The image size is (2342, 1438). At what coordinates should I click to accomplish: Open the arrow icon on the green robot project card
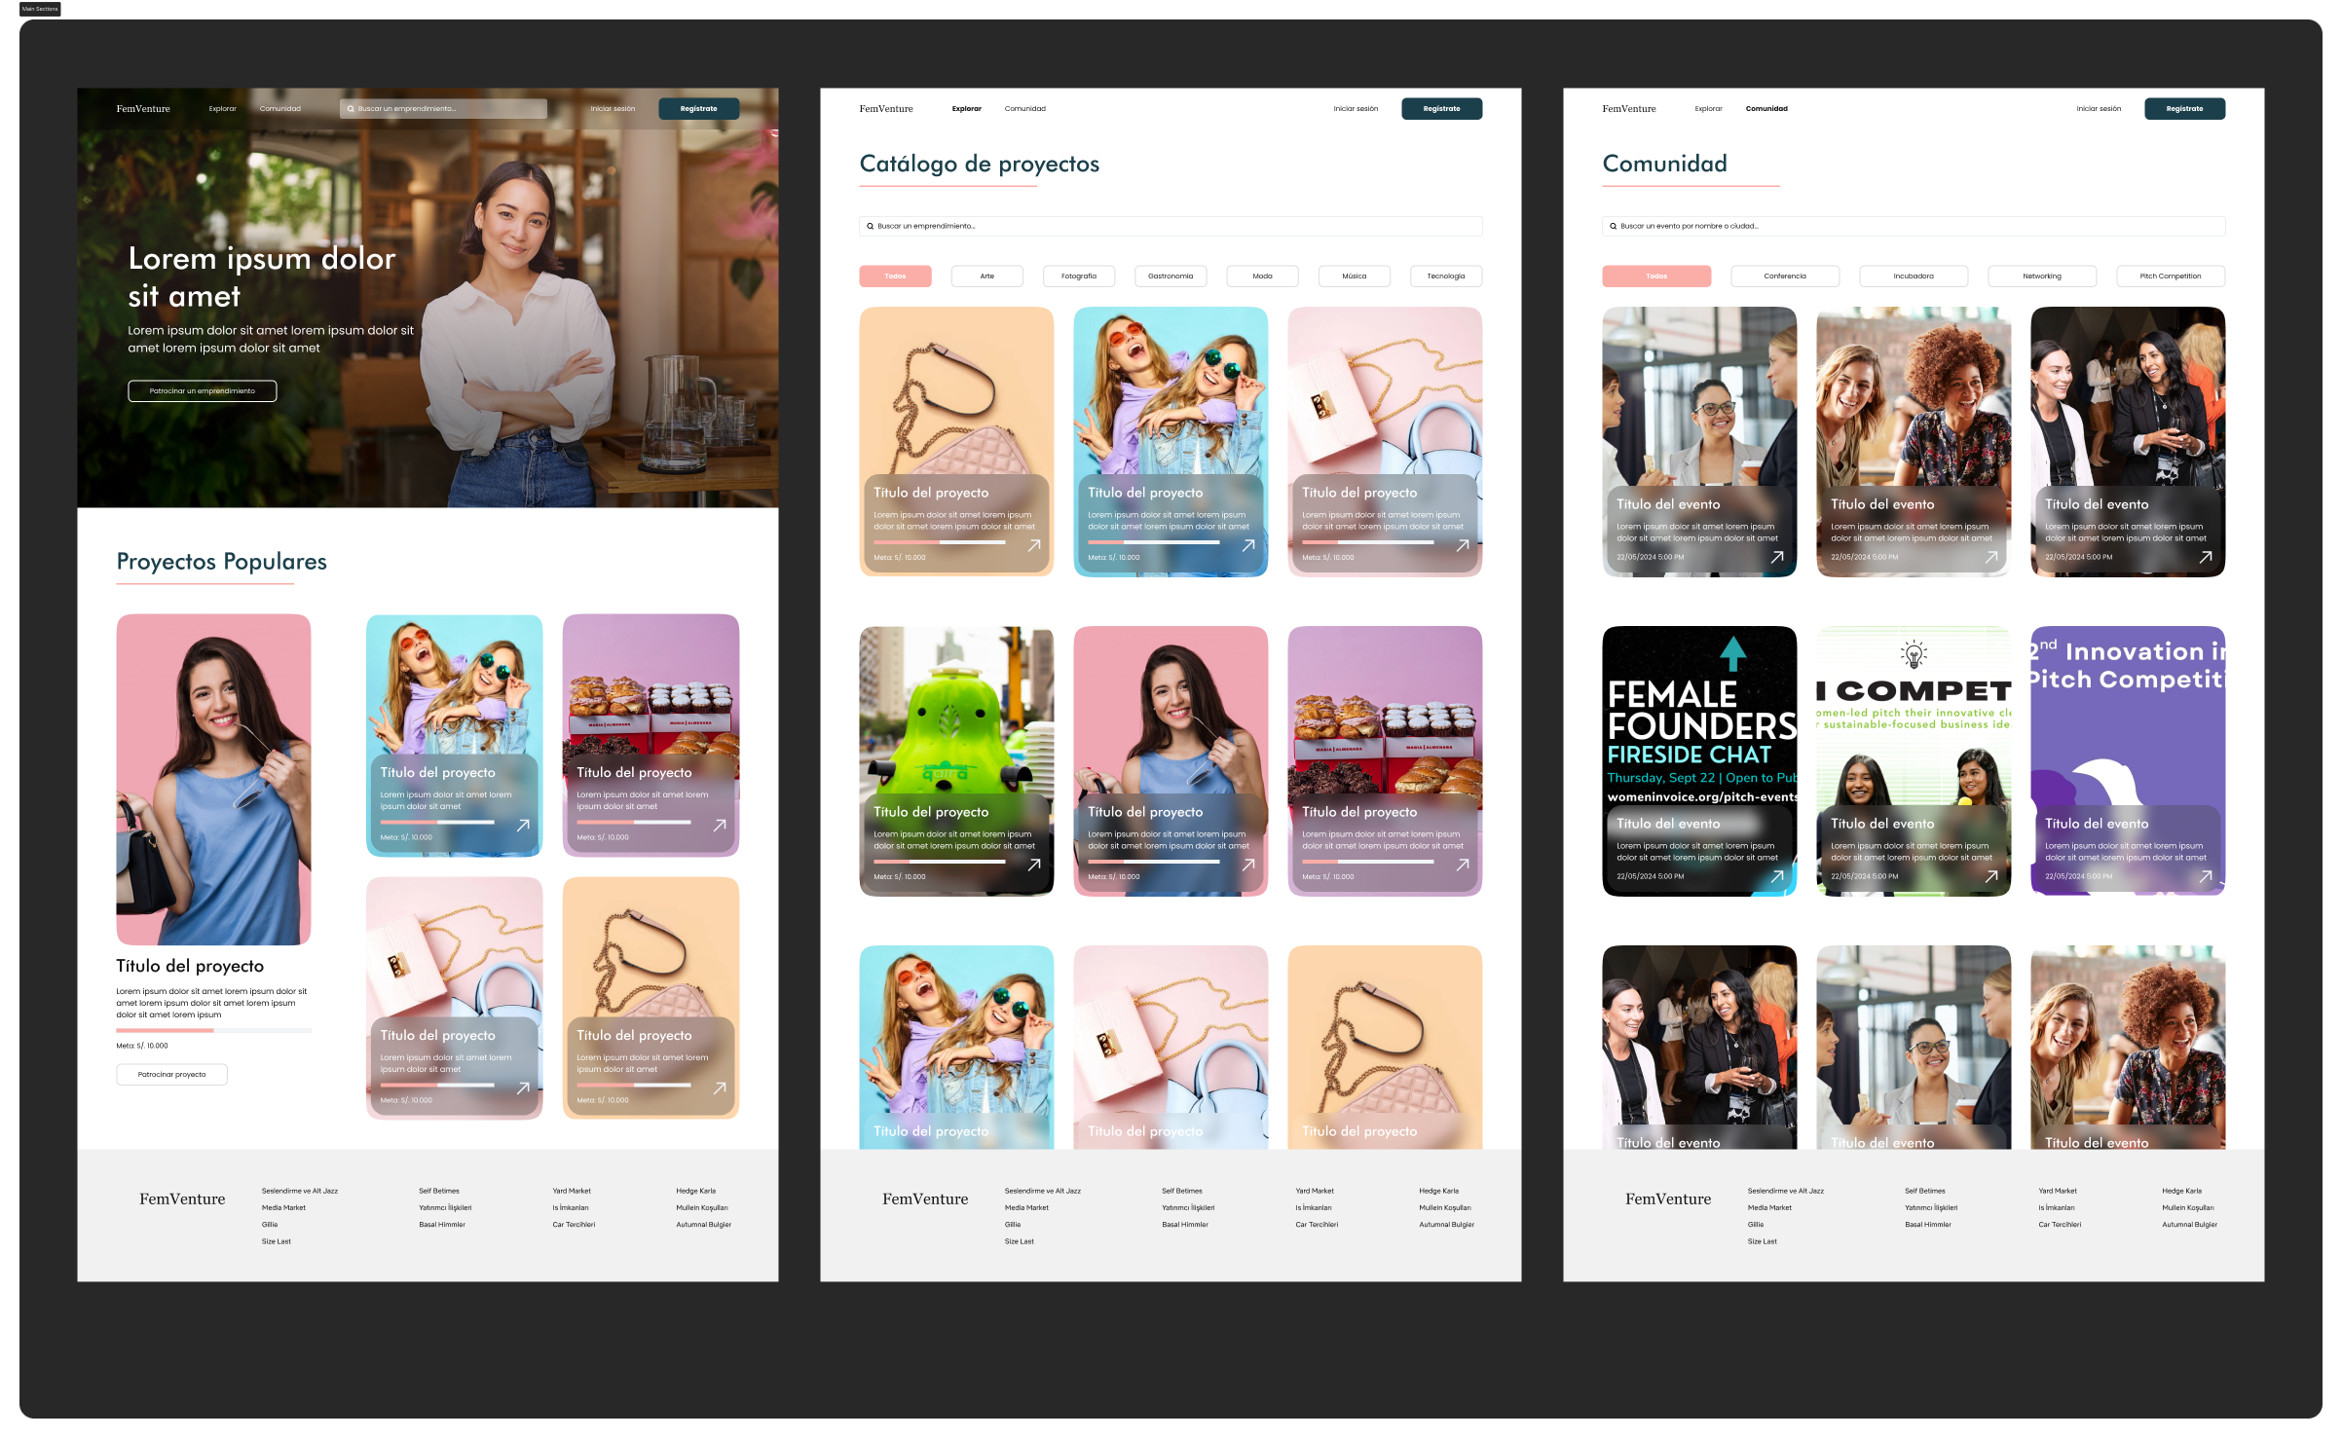(1034, 865)
